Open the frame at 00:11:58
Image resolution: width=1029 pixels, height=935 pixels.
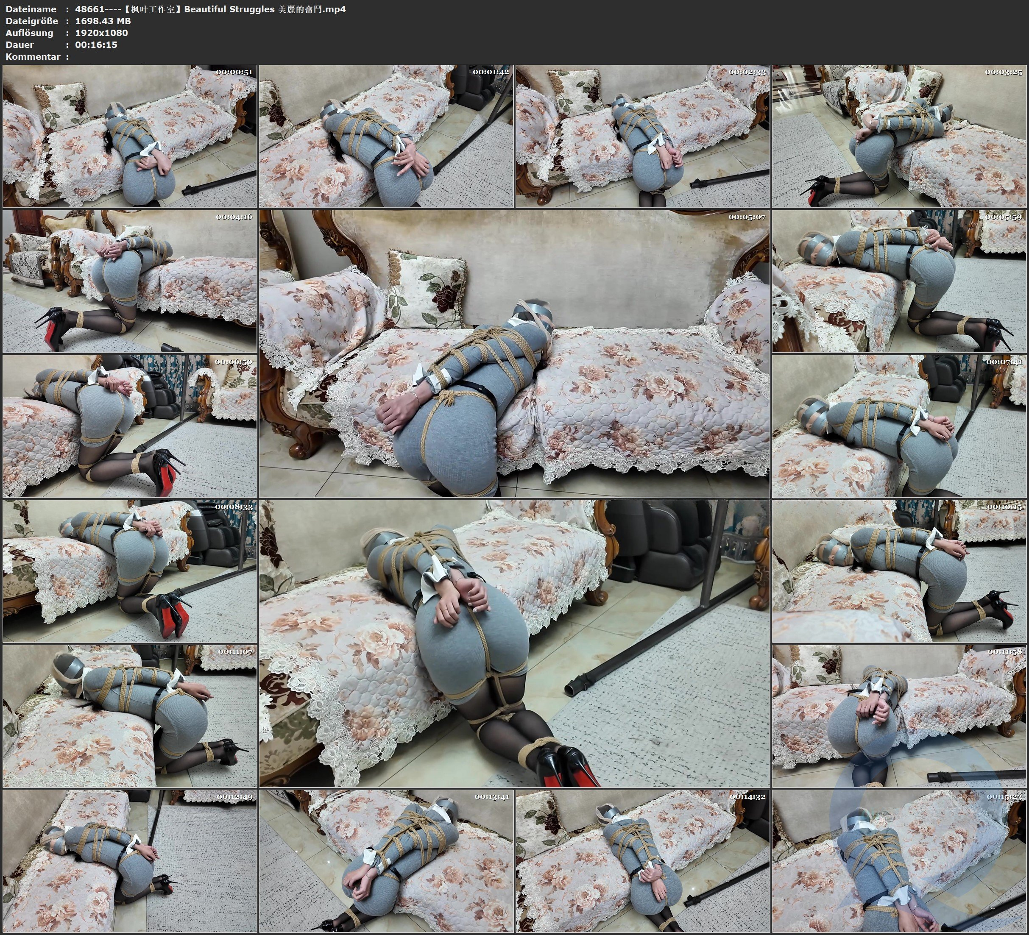click(x=899, y=716)
